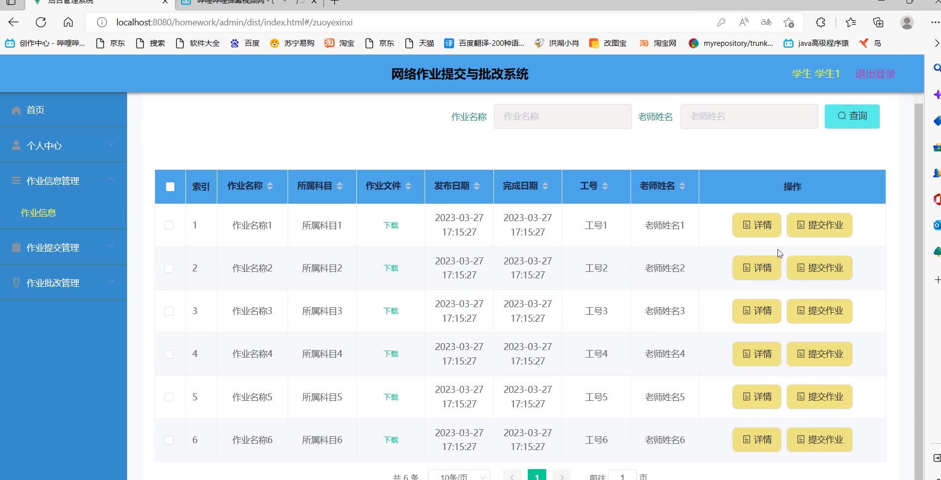
Task: Open the favorites list icon
Action: (851, 22)
